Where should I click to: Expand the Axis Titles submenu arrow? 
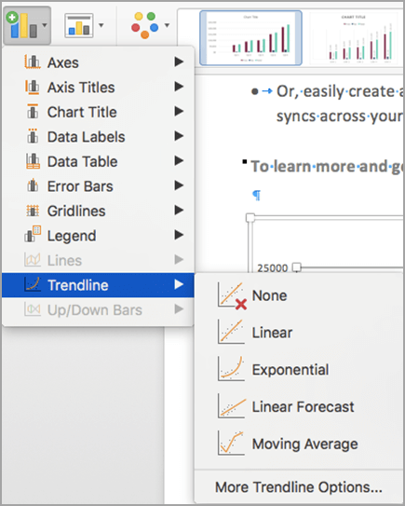179,86
